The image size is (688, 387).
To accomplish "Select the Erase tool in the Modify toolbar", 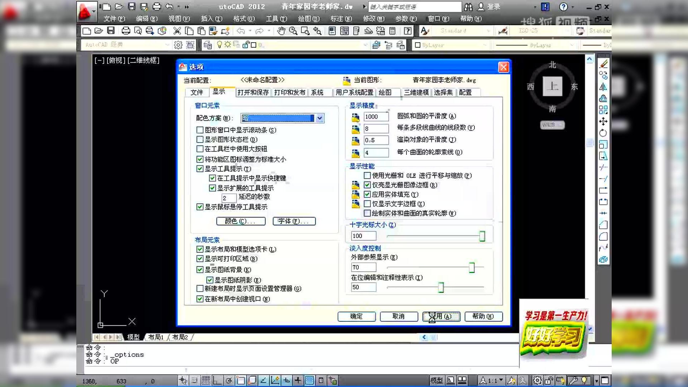I will click(x=604, y=63).
